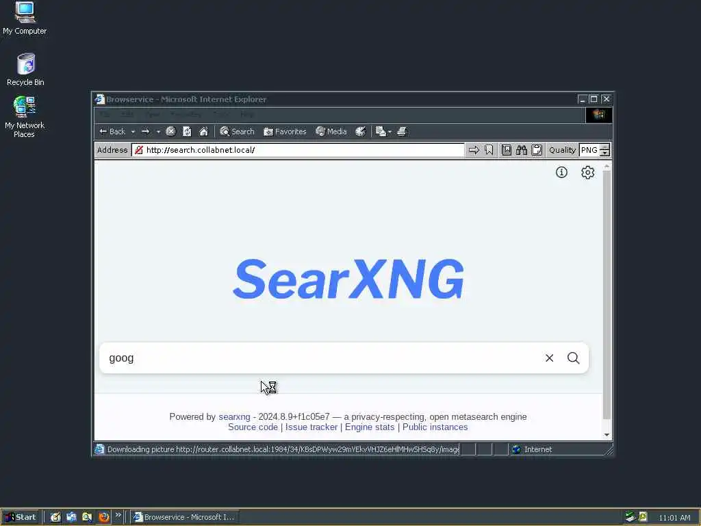Open the File menu in Internet Explorer
The image size is (701, 526).
pos(104,114)
